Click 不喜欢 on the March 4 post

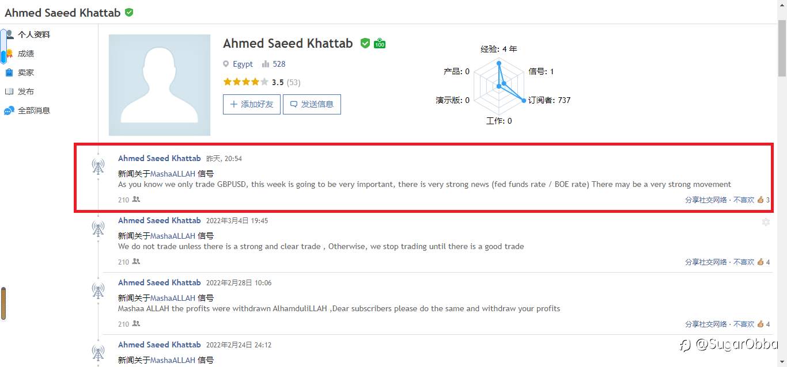click(x=743, y=262)
